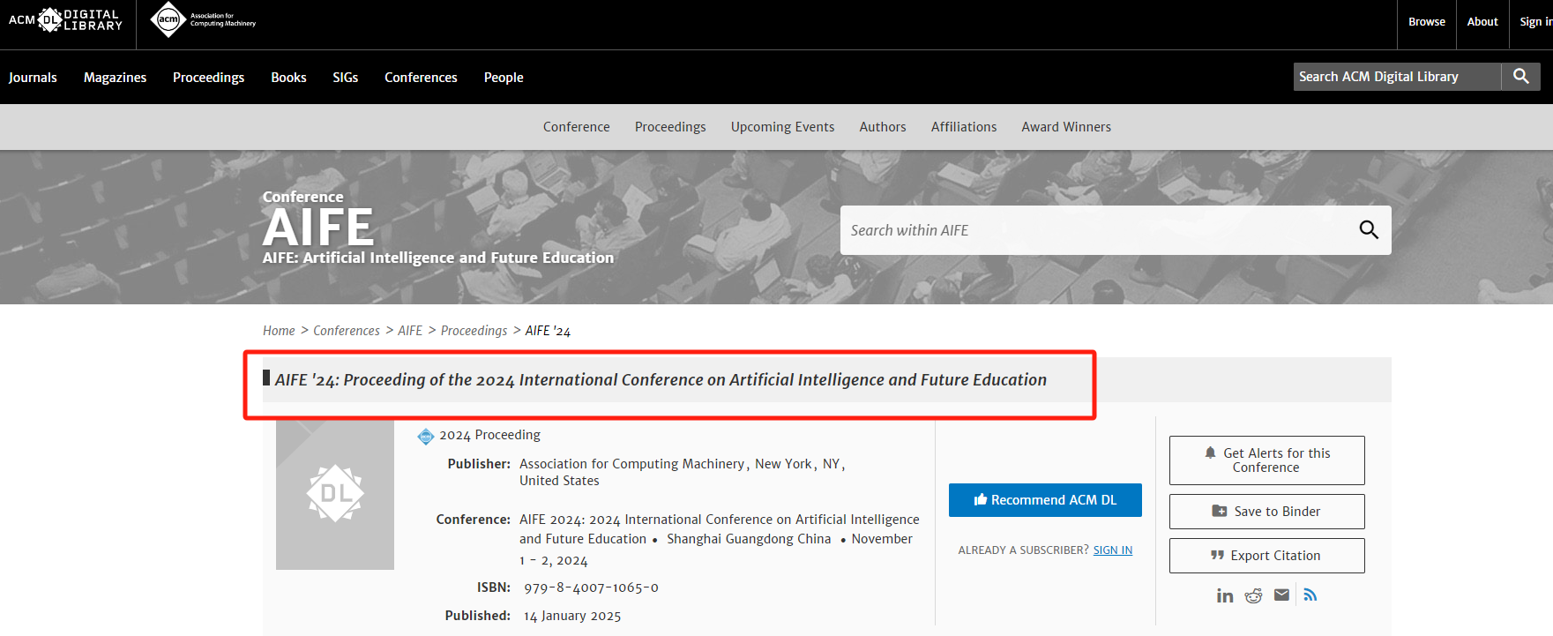Click the DL proceedings cover thumbnail
This screenshot has width=1553, height=636.
335,494
